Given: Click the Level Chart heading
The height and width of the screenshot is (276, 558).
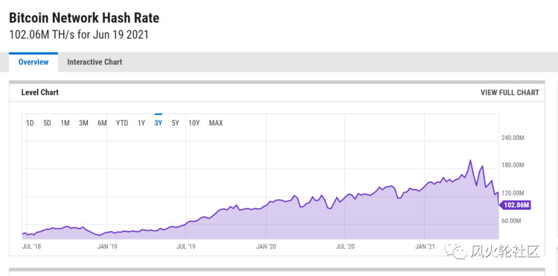Looking at the screenshot, I should point(40,93).
